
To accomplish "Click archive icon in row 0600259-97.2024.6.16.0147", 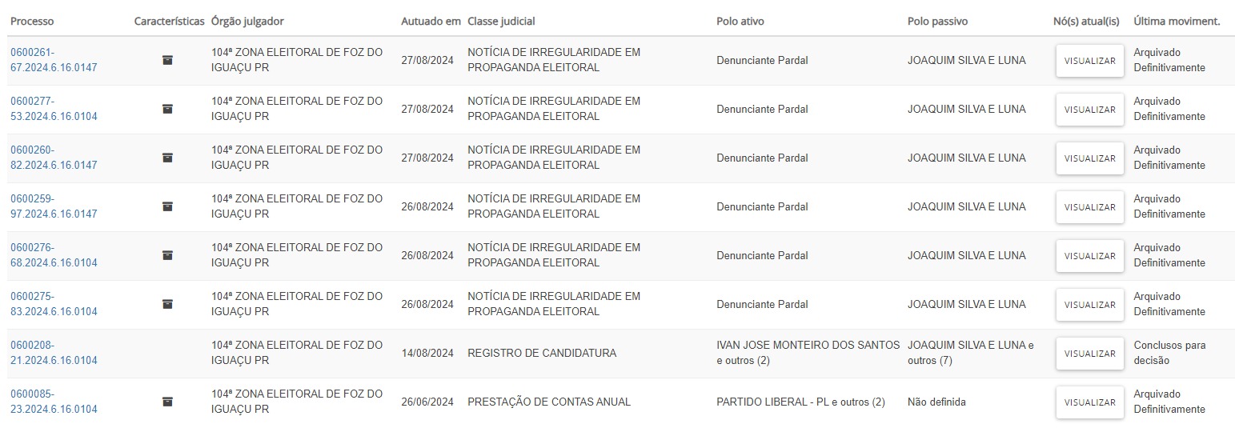I will (167, 206).
